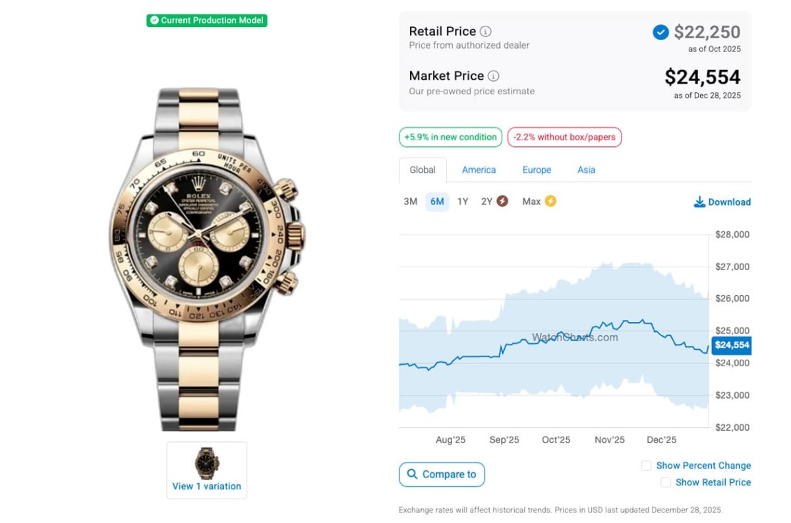Switch to the Europe tab
This screenshot has height=523, width=791.
537,170
